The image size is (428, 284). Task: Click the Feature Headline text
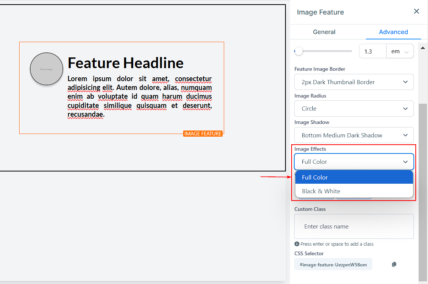125,63
